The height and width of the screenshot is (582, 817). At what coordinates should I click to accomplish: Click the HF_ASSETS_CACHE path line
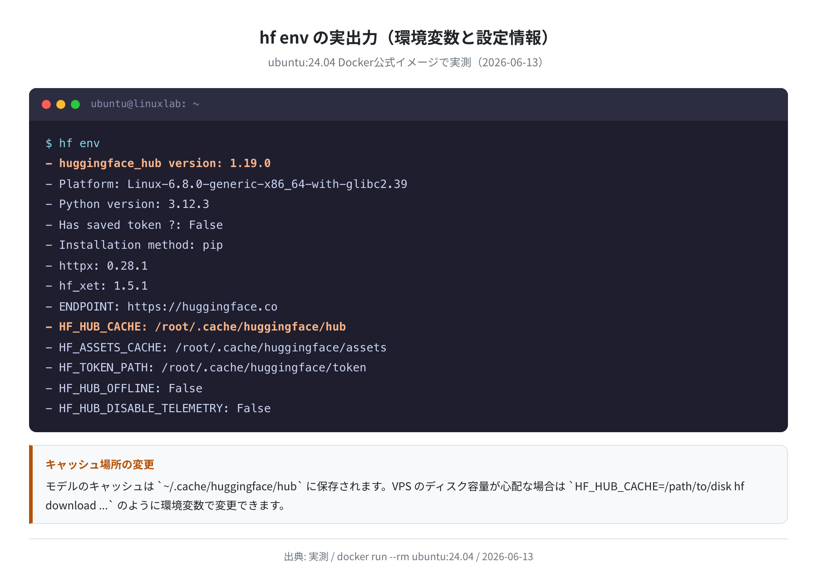pos(216,348)
